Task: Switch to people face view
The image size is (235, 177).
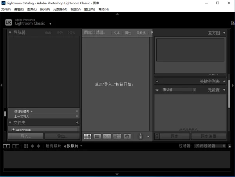Action: (127, 136)
